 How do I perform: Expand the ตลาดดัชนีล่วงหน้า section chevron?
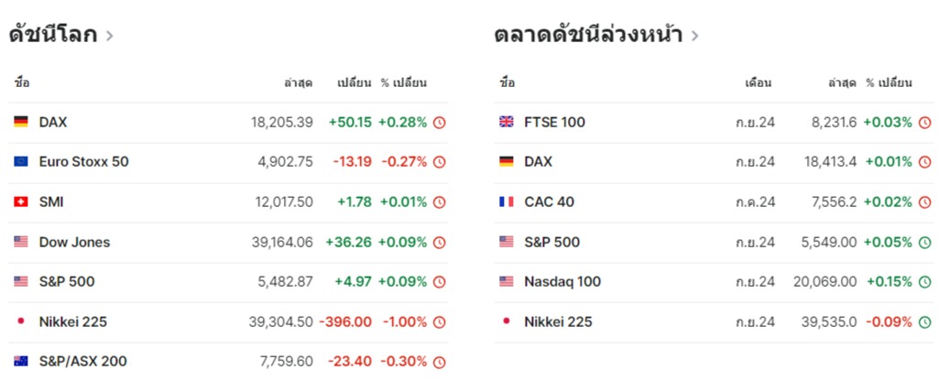(x=694, y=36)
